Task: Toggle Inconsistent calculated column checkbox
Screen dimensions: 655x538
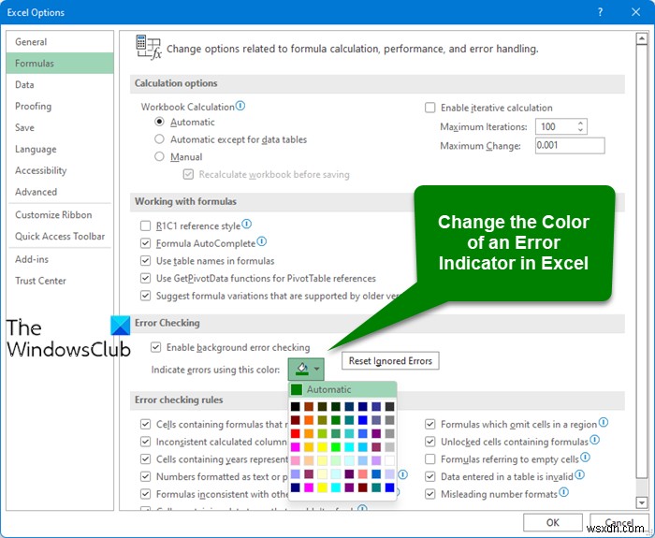Action: tap(145, 442)
